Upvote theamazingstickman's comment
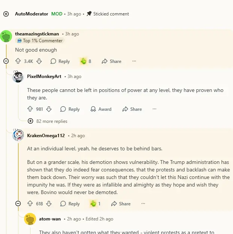The image size is (233, 234). (18, 61)
